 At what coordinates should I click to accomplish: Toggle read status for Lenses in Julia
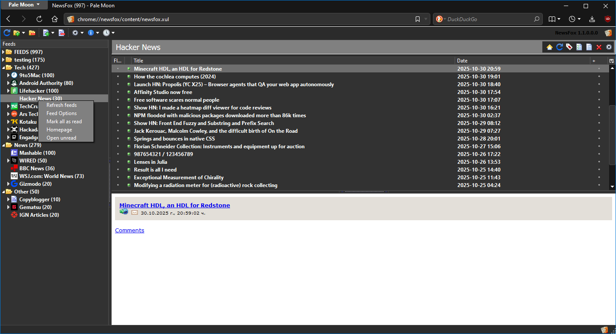click(x=128, y=162)
